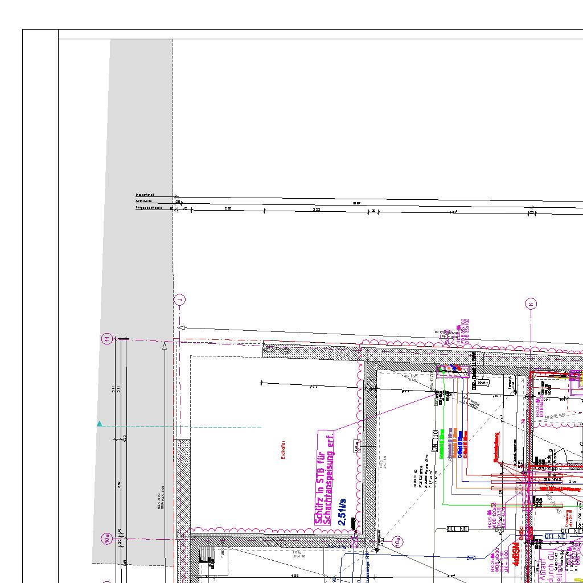Image resolution: width=583 pixels, height=583 pixels.
Task: Click the red 'Erdkoffer' room label
Action: [283, 449]
